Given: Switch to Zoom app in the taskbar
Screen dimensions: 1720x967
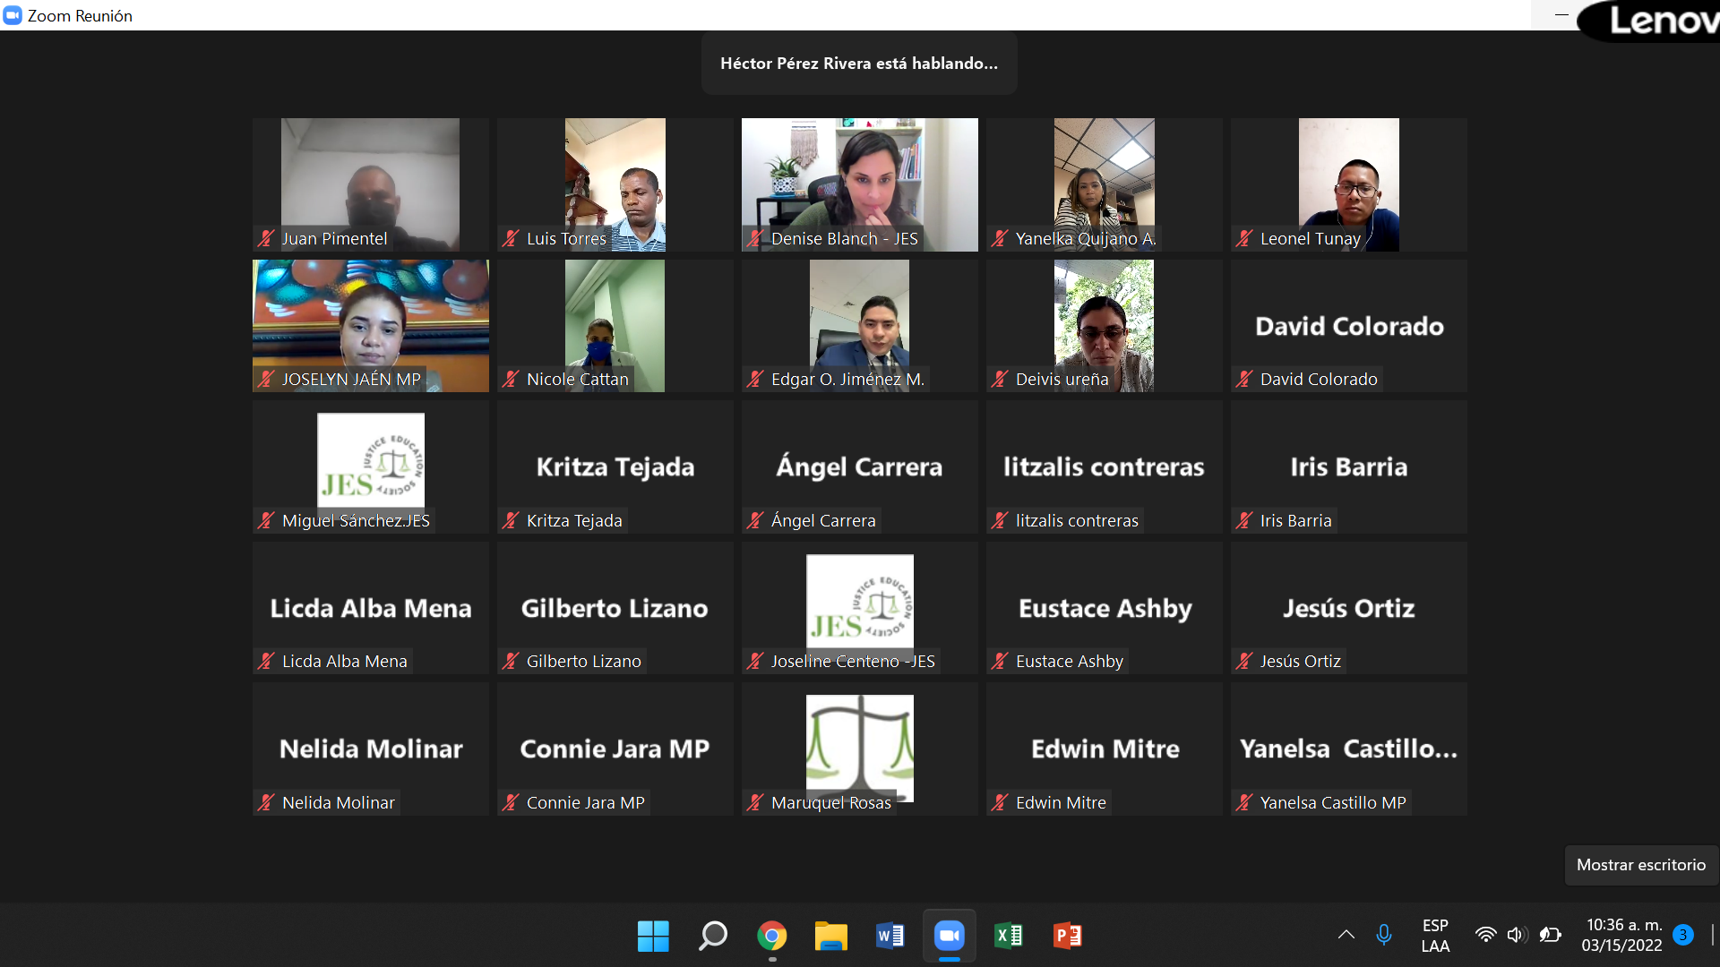Looking at the screenshot, I should coord(950,936).
